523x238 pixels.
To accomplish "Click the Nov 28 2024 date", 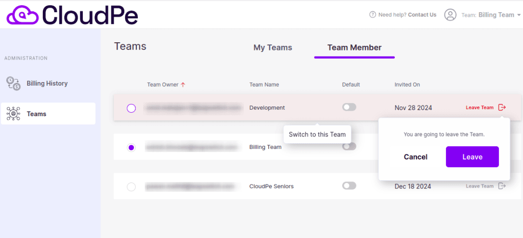I will 413,108.
